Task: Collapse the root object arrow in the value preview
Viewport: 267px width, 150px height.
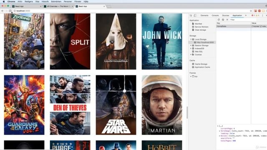Action: click(x=218, y=126)
